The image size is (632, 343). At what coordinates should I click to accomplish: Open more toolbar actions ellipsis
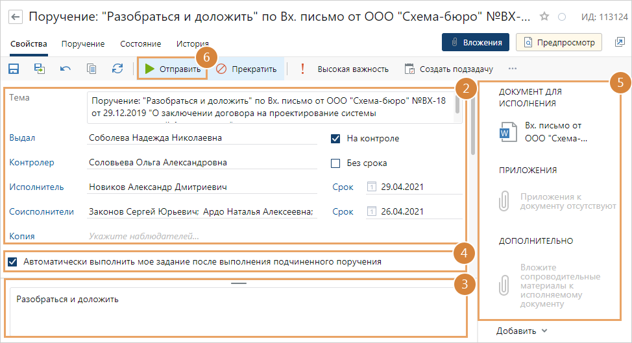[513, 69]
